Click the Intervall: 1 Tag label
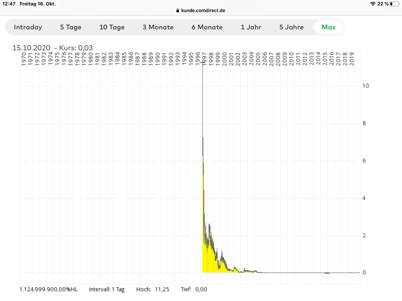This screenshot has width=402, height=301. coord(107,289)
